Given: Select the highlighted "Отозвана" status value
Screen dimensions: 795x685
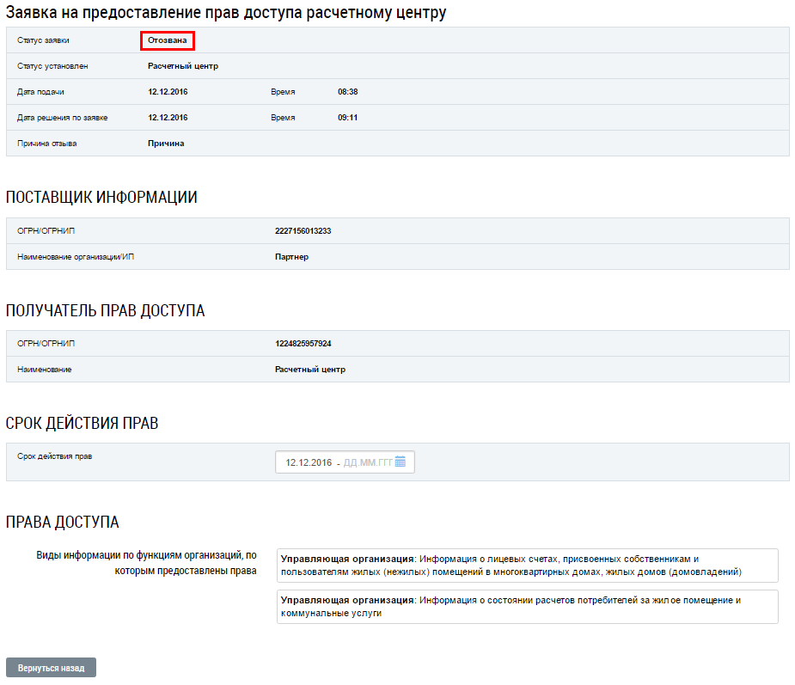Looking at the screenshot, I should click(168, 40).
